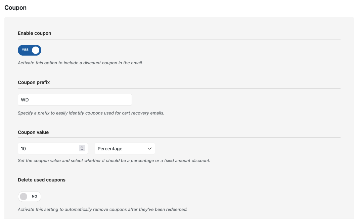Click the white knob of the Enable coupon switch
The width and height of the screenshot is (358, 223).
pos(36,50)
